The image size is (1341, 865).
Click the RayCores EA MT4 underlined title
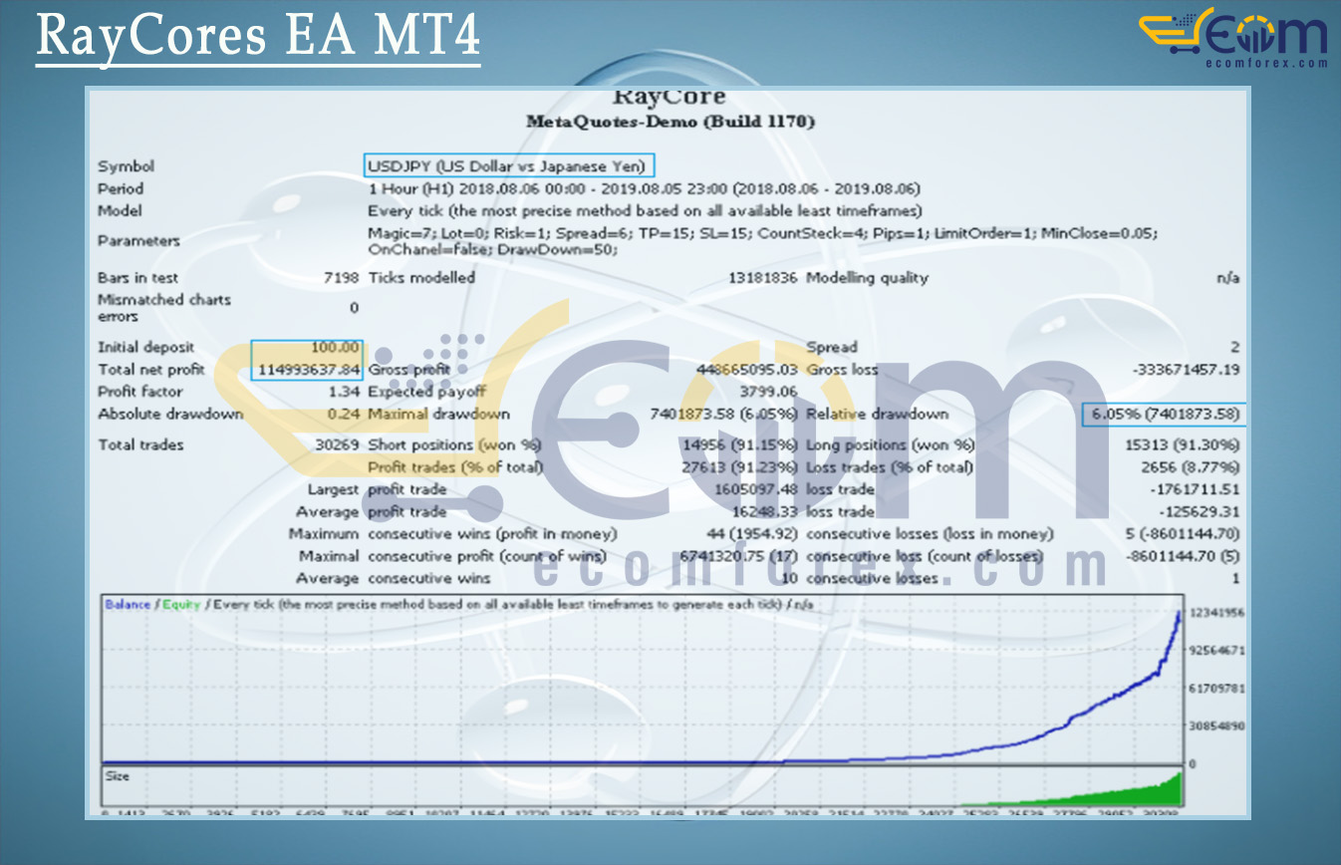click(x=258, y=37)
